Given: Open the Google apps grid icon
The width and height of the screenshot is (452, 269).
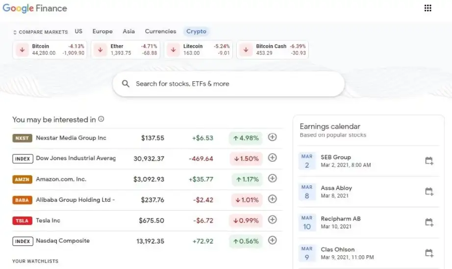Looking at the screenshot, I should pos(428,8).
